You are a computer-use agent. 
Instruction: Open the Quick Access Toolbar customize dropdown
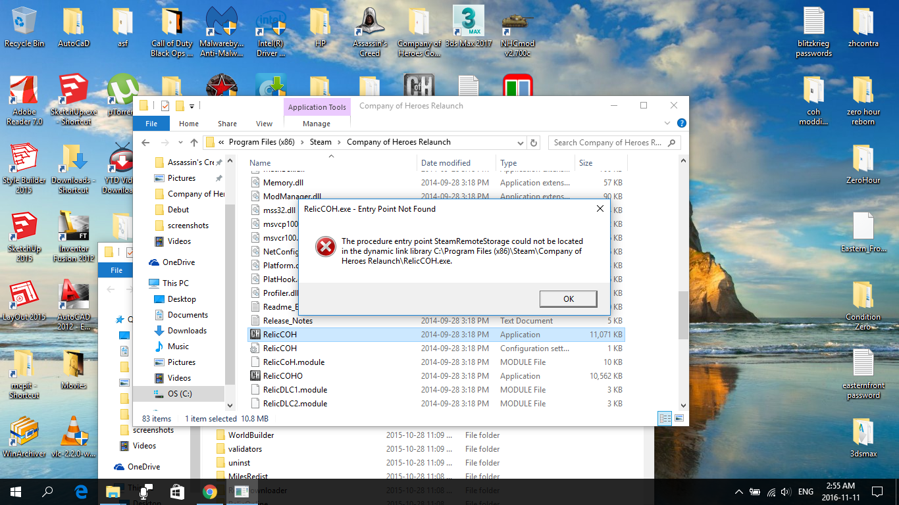192,106
